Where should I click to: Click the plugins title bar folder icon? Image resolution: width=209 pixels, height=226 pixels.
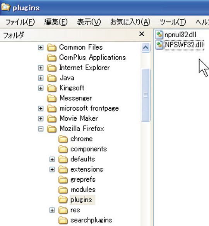pos(6,7)
